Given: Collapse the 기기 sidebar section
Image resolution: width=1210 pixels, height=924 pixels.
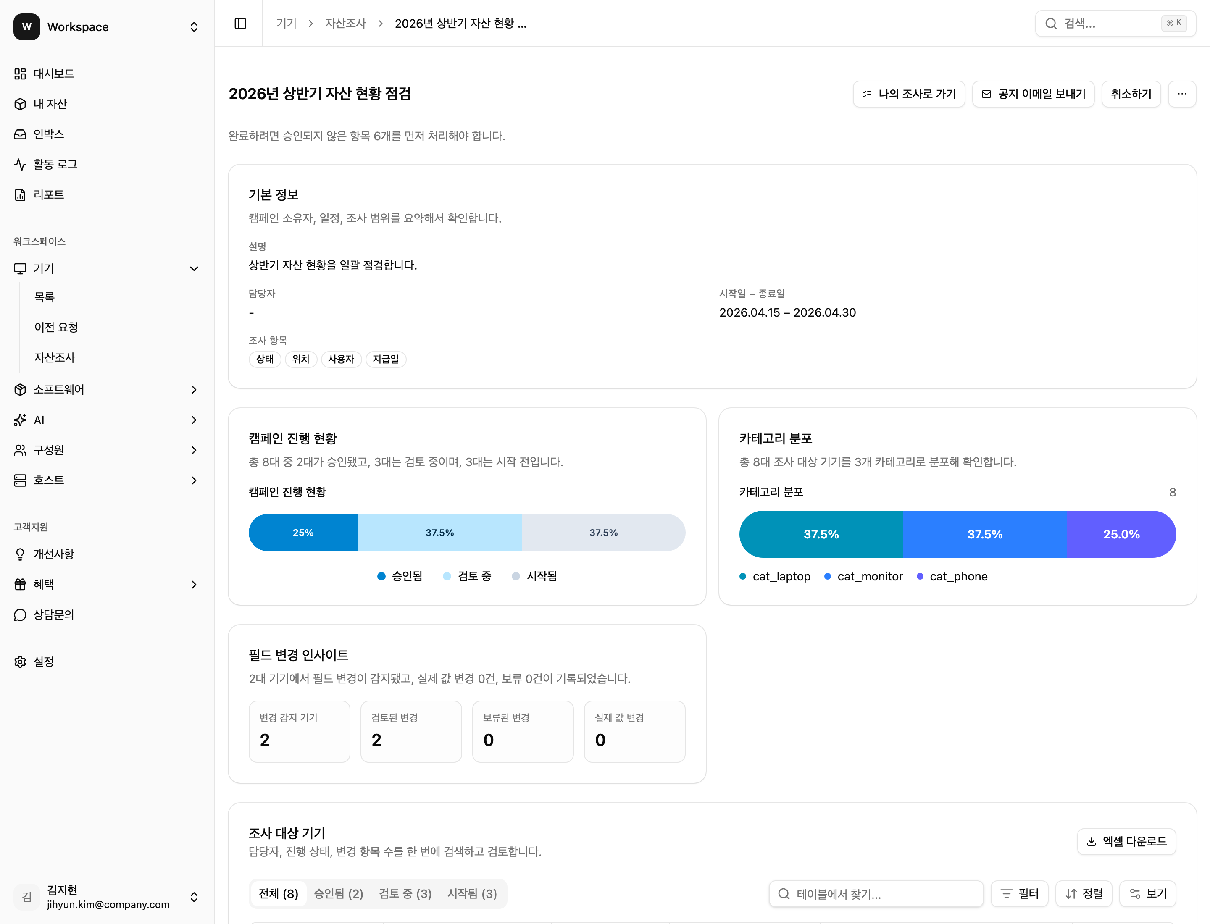Looking at the screenshot, I should coord(194,268).
